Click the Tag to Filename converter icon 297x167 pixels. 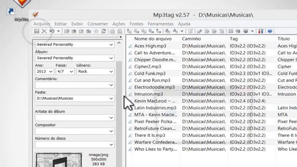click(129, 31)
